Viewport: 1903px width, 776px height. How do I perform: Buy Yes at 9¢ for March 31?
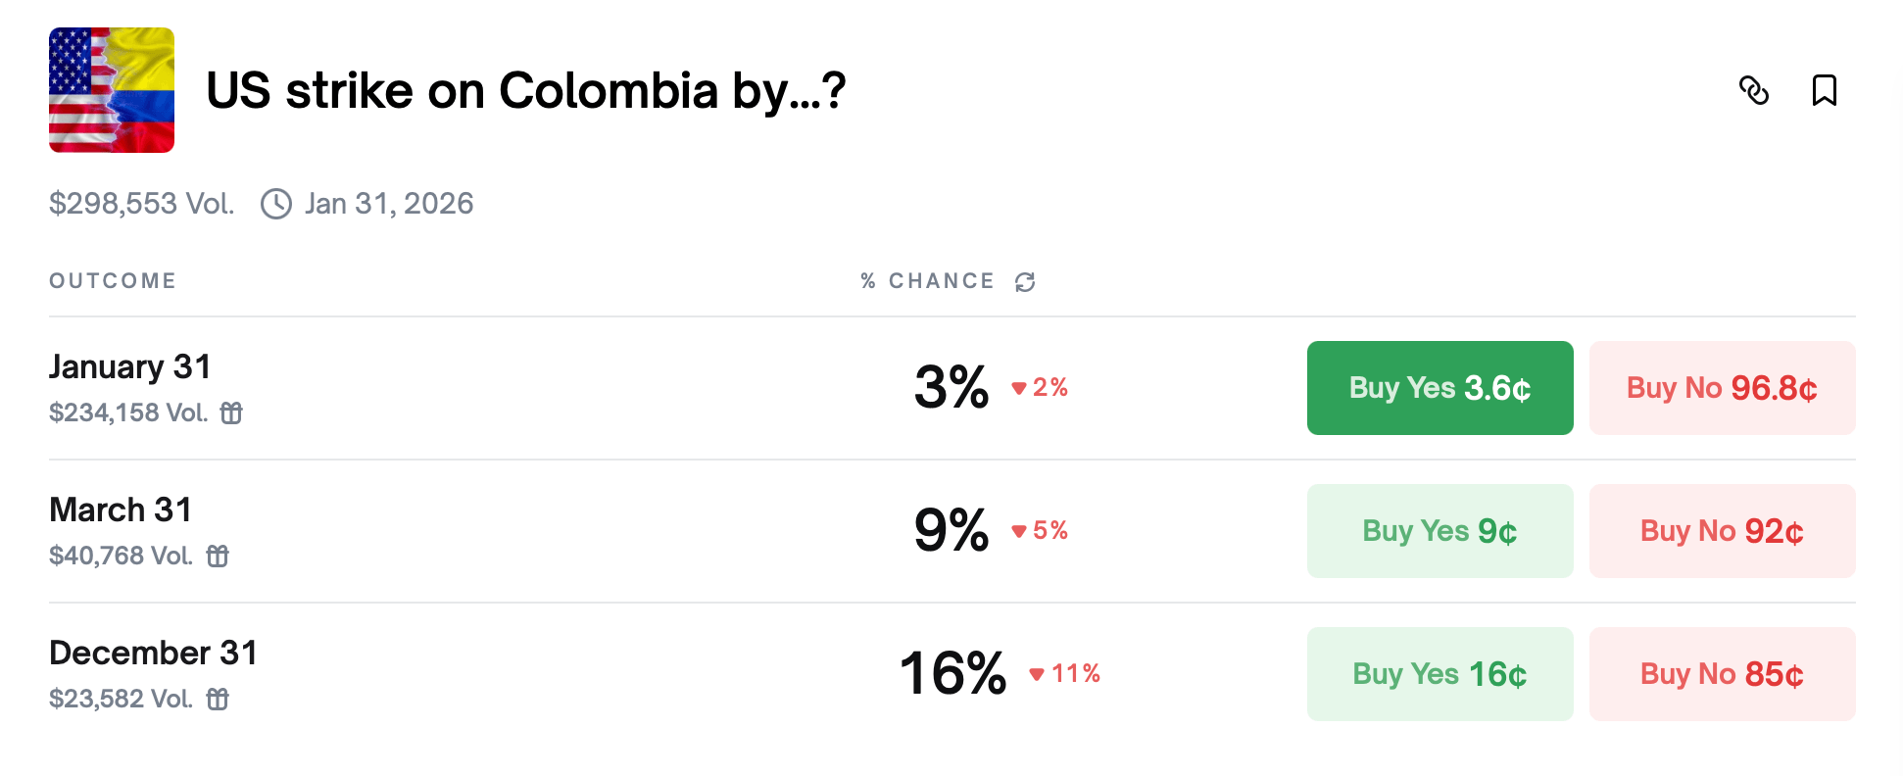click(x=1439, y=531)
